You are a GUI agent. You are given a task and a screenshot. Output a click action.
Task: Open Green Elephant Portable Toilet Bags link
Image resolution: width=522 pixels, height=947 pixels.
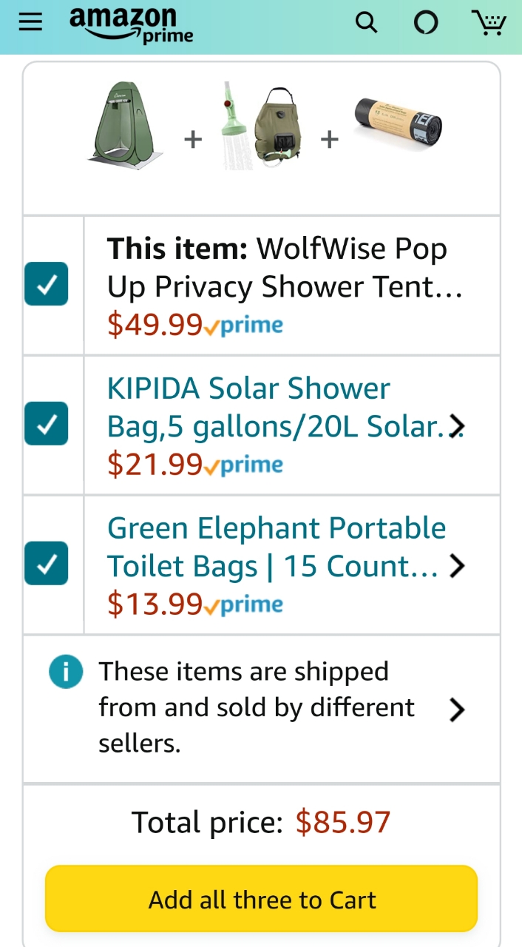pos(277,547)
